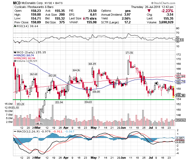Click the 155.35 last price tag on axis
Viewport: 186px width, 160px height.
pyautogui.click(x=180, y=96)
